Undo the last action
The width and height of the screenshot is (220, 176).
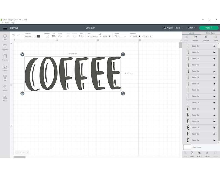tap(14, 35)
